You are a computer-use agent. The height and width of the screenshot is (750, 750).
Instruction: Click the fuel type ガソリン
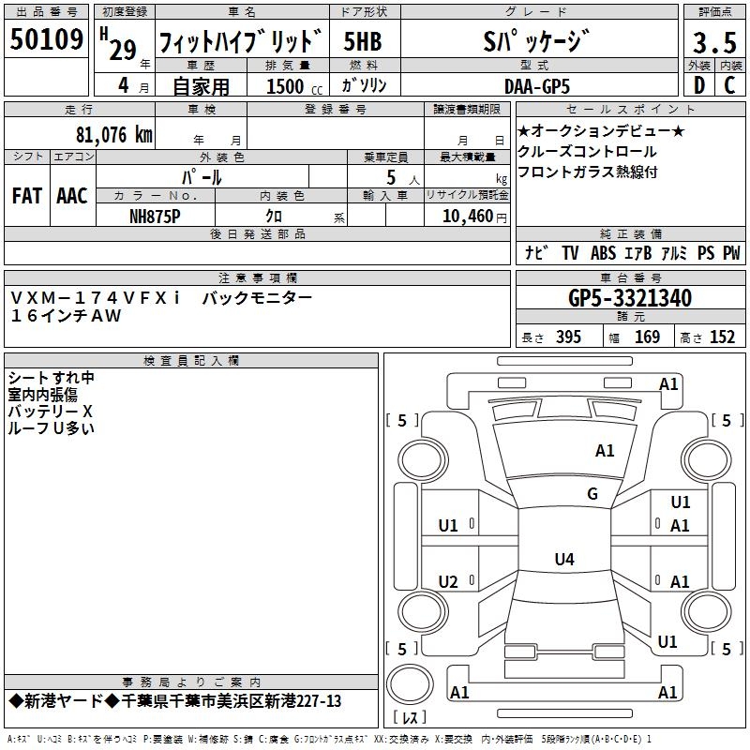pos(364,85)
